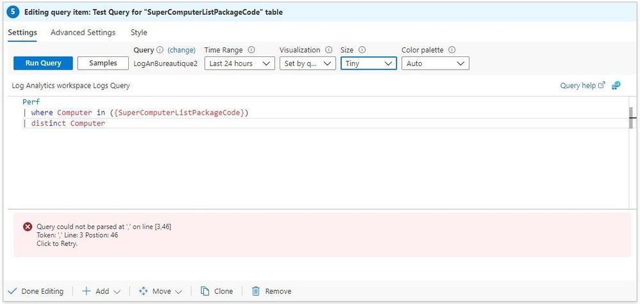Click the Move arrows icon
The width and height of the screenshot is (640, 304).
coord(143,291)
